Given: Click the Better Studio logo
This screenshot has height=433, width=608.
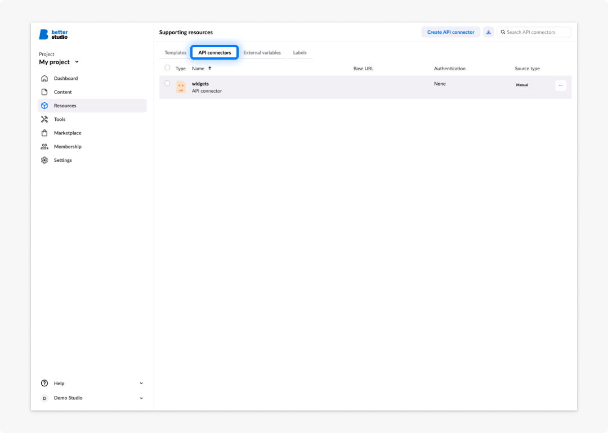Looking at the screenshot, I should (x=53, y=34).
